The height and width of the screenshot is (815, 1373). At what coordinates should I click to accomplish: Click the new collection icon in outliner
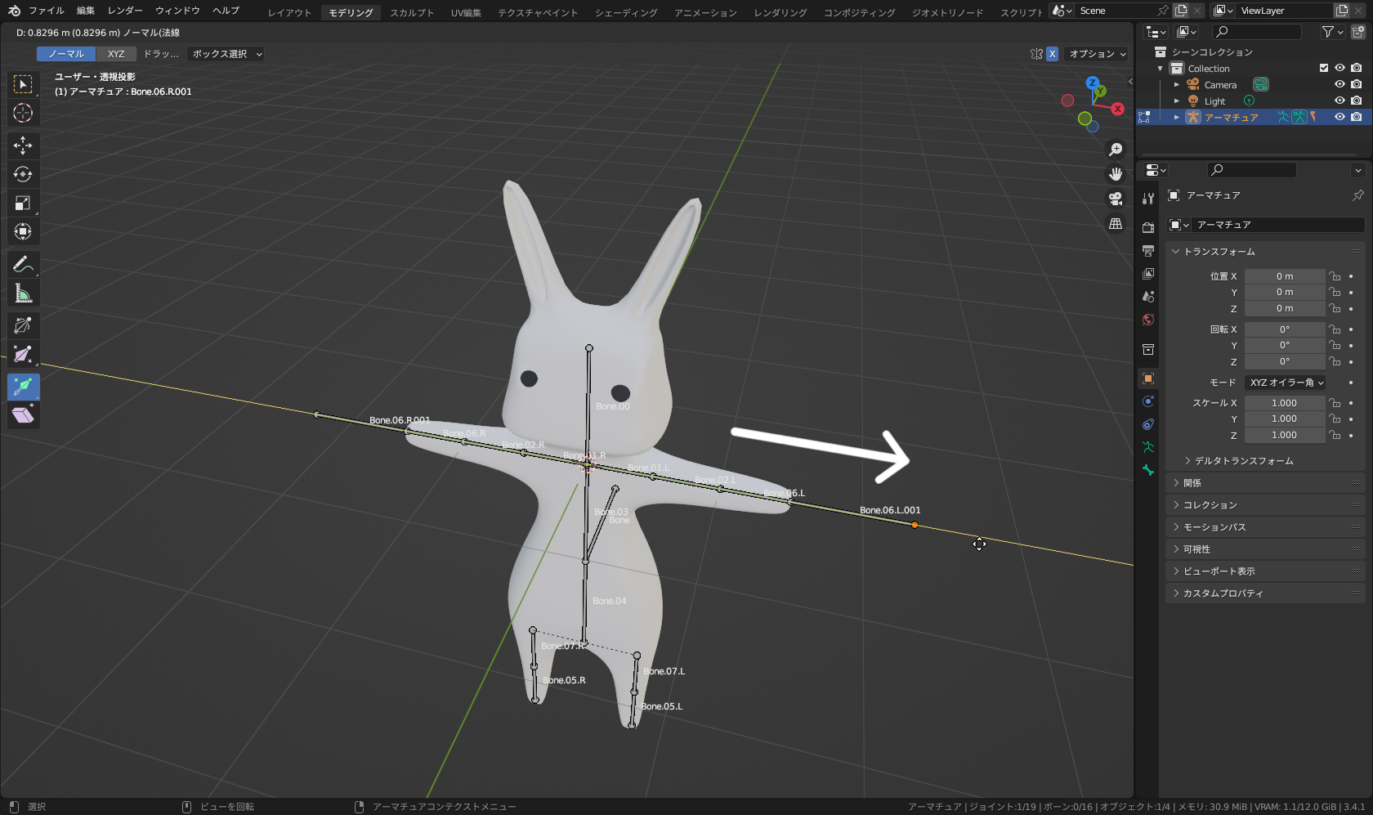pyautogui.click(x=1357, y=32)
